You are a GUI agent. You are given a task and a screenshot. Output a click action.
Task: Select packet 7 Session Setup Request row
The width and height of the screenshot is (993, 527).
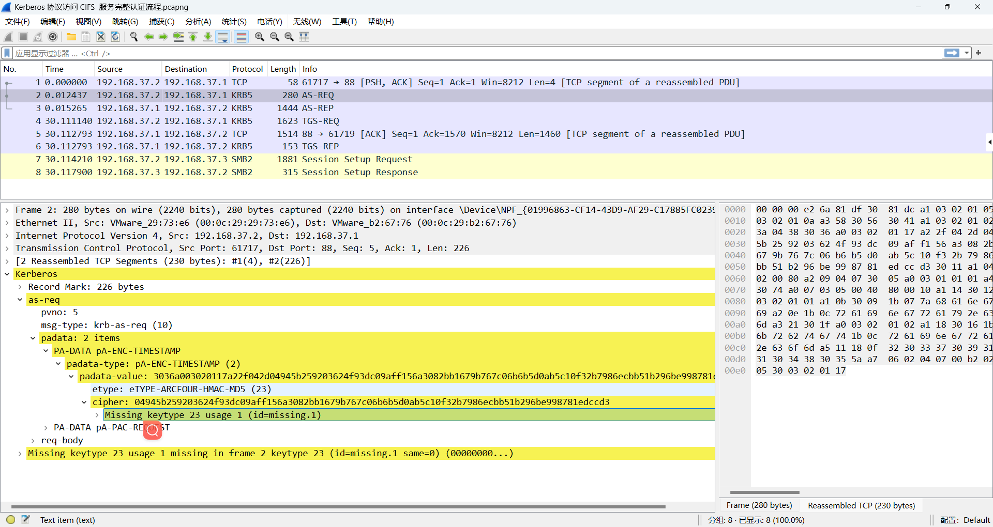tap(496, 159)
